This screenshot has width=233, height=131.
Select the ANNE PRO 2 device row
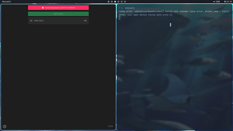[x=58, y=21]
